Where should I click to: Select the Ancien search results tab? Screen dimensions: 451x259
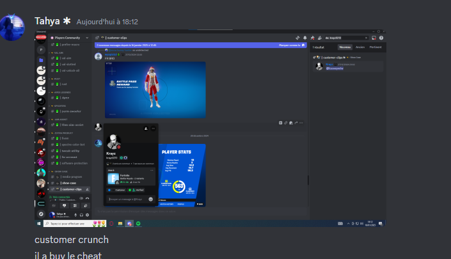pyautogui.click(x=360, y=47)
